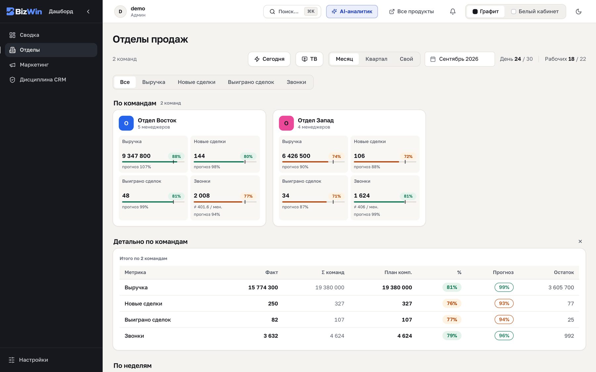
Task: Close the Детально по командам section
Action: click(x=580, y=242)
